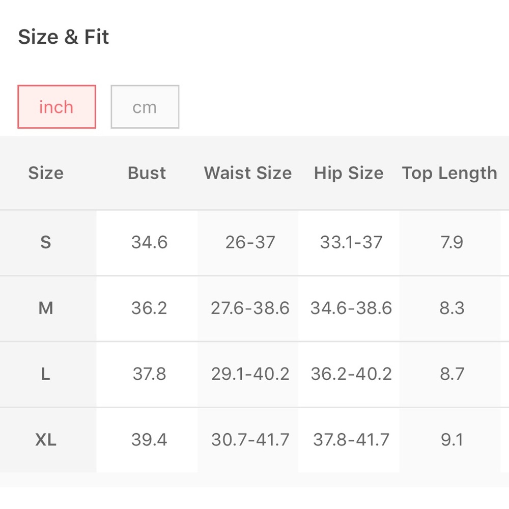Click bust value 39.4 in XL row
Viewport: 509px width, 509px height.
149,440
